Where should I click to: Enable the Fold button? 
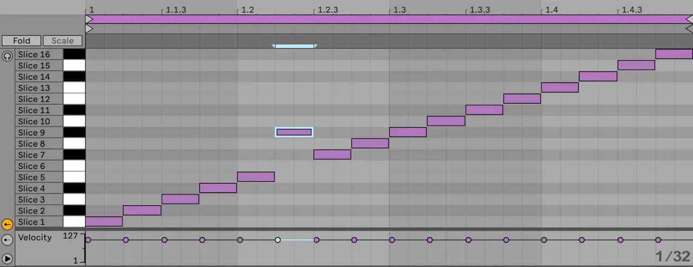(22, 41)
